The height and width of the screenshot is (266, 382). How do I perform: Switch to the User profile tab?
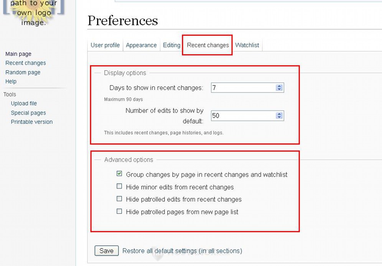(x=105, y=45)
